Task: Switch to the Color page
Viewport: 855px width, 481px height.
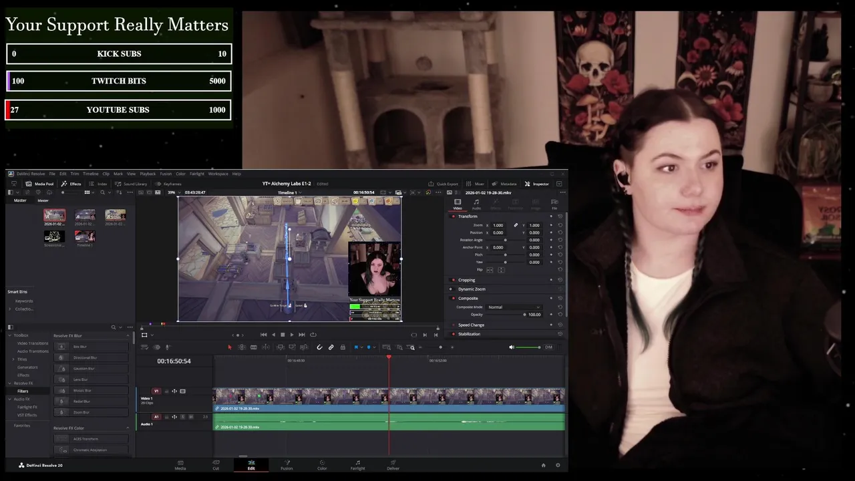Action: tap(322, 465)
